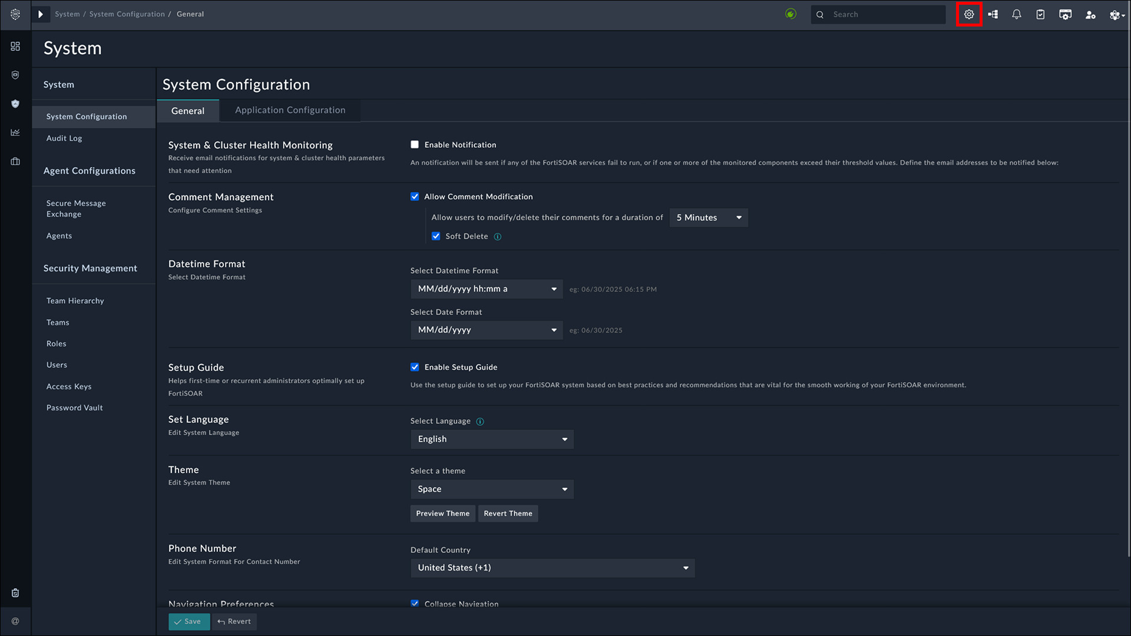Click the Search input field
The image size is (1131, 636).
click(884, 15)
